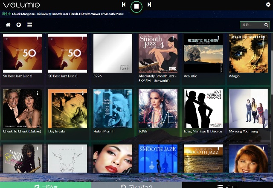Click the '5296' album title

pos(98,76)
